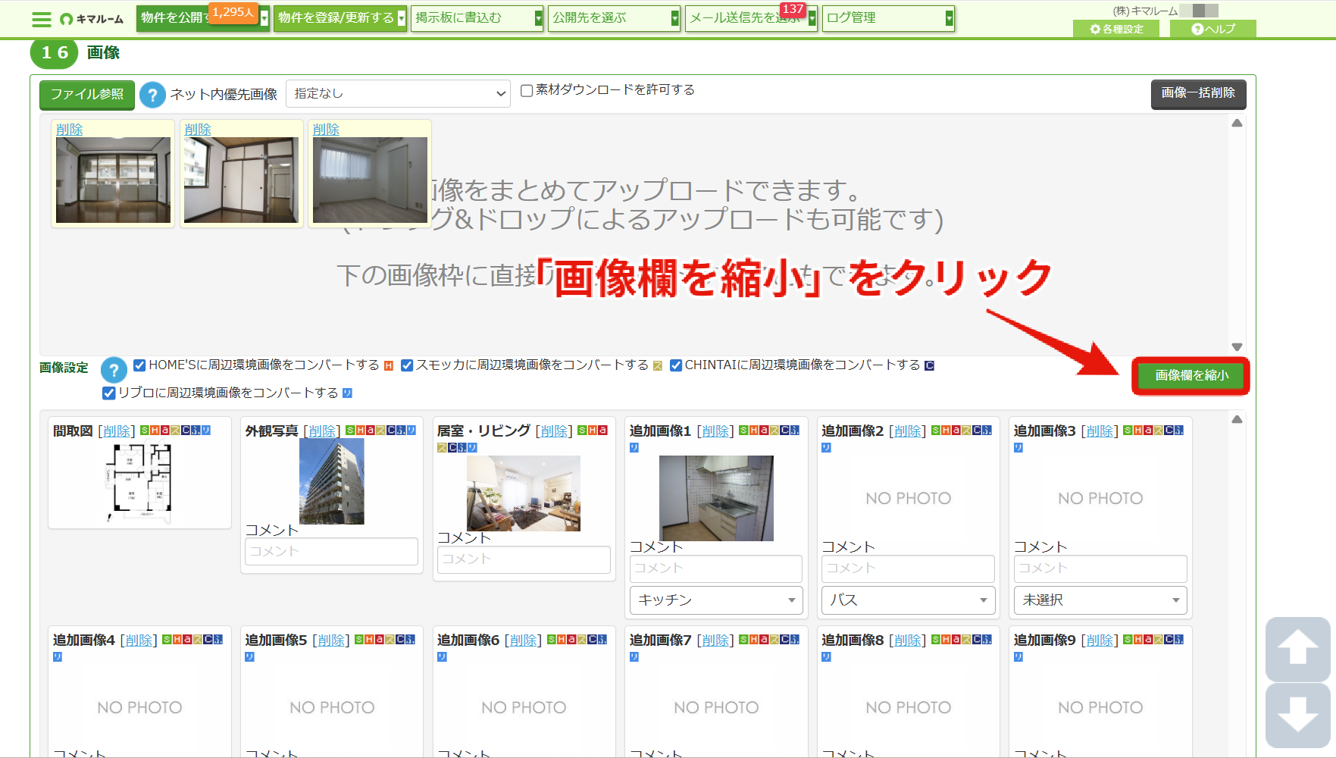Select the second uploaded room thumbnail
Screen dimensions: 1336x758
pyautogui.click(x=242, y=180)
